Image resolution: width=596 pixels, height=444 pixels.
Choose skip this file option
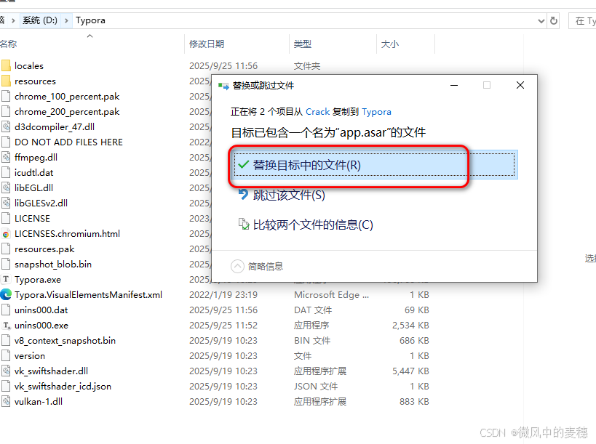[289, 195]
